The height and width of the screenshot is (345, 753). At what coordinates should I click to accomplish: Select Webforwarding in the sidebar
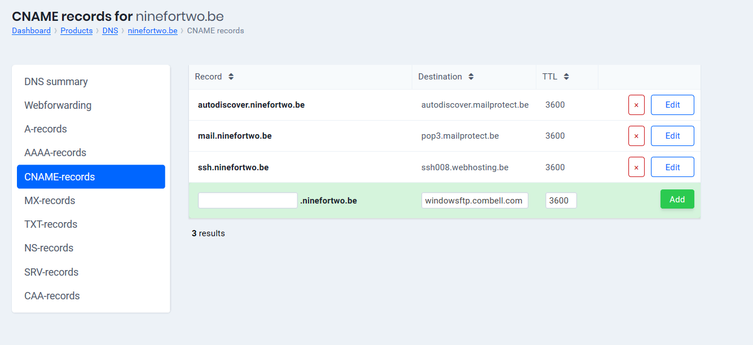point(58,105)
